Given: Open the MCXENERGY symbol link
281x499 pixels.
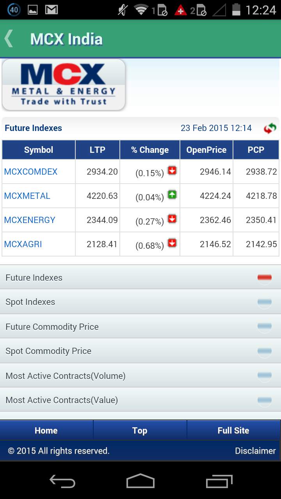Looking at the screenshot, I should 30,220.
